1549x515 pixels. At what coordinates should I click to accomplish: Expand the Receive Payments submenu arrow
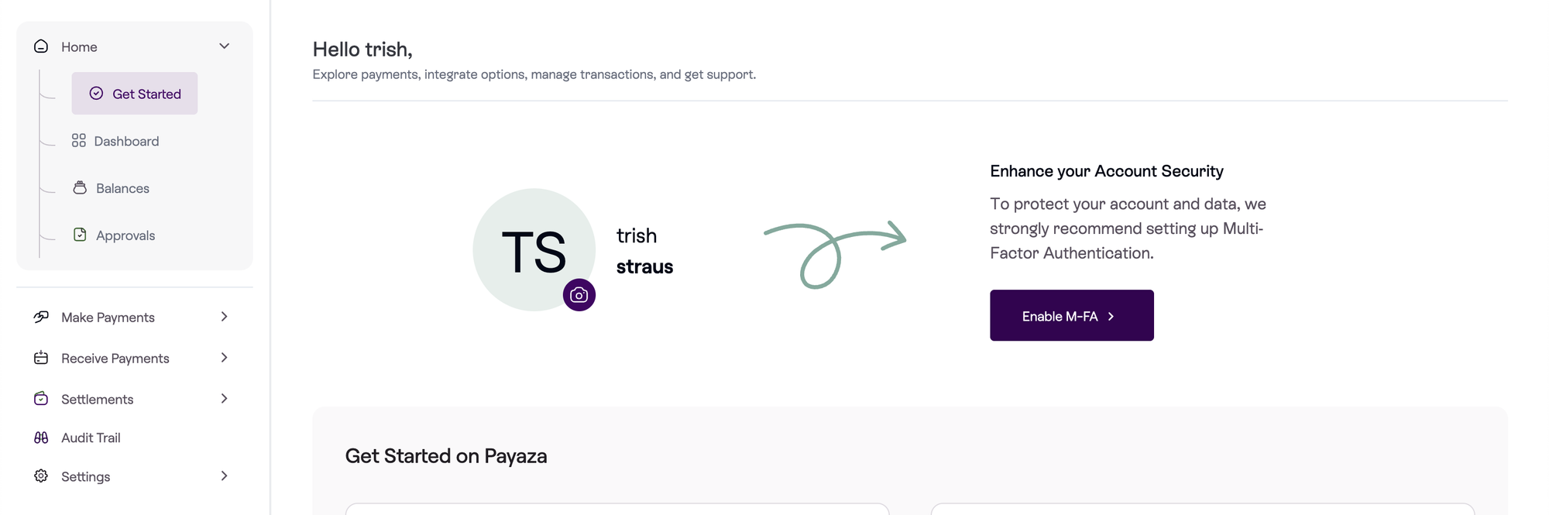[x=225, y=358]
